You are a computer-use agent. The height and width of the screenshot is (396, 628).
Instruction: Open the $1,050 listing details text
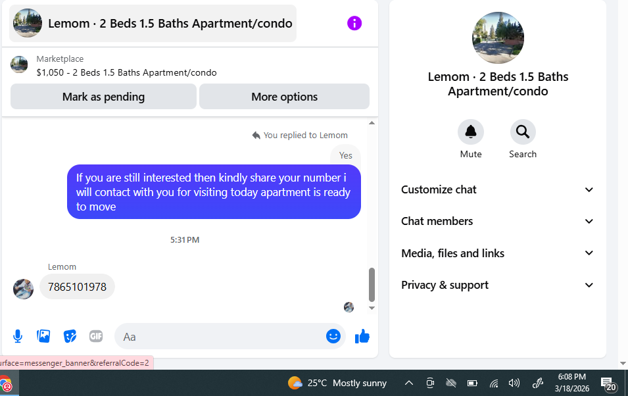pyautogui.click(x=126, y=72)
